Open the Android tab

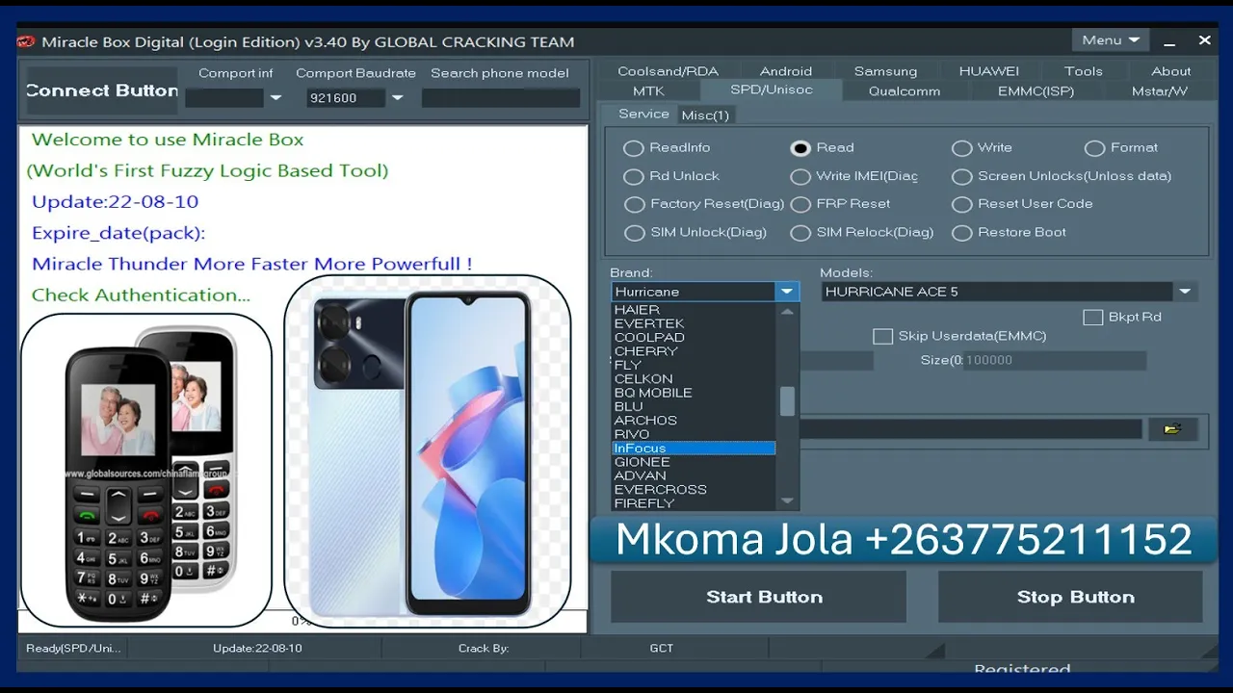(786, 71)
